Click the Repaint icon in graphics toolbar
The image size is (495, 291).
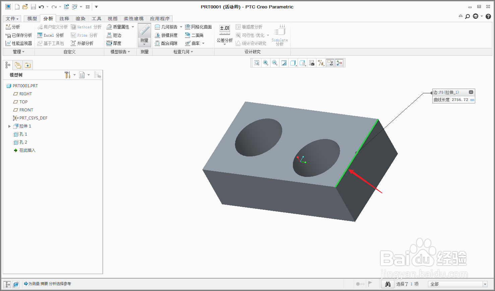click(x=284, y=63)
